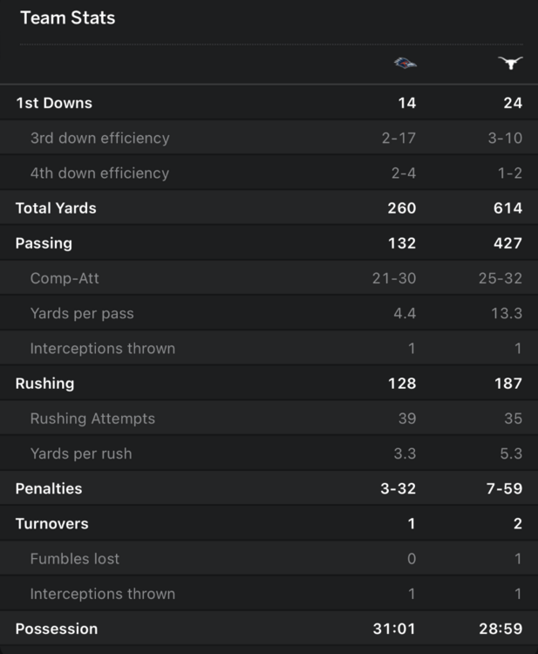Select the 31:01 possession time value
This screenshot has height=654, width=538.
point(395,629)
